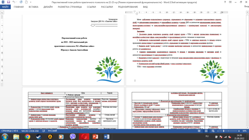Image resolution: width=249 pixels, height=140 pixels.
Task: Open the ФАЙЛ backstage button
Action: [5, 7]
